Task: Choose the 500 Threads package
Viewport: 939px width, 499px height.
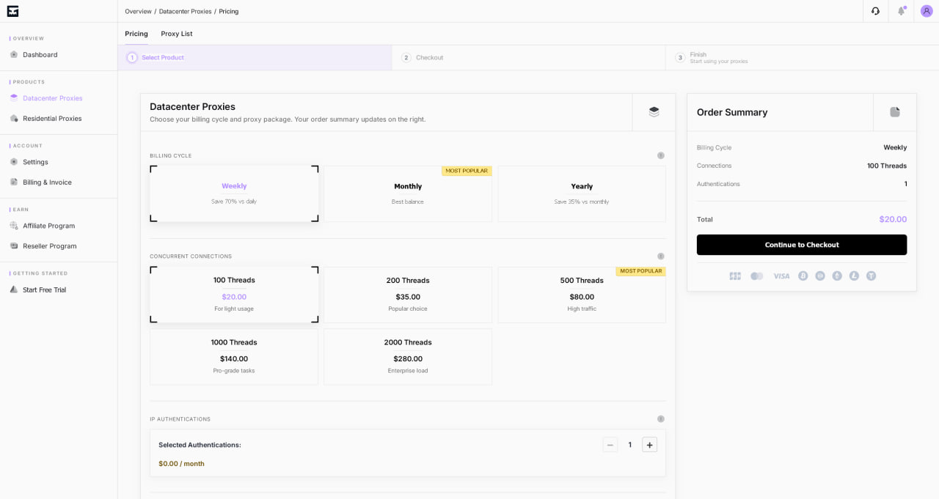Action: click(582, 295)
